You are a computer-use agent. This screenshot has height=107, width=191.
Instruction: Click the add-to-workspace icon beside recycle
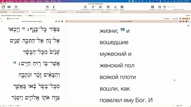pyautogui.click(x=187, y=15)
